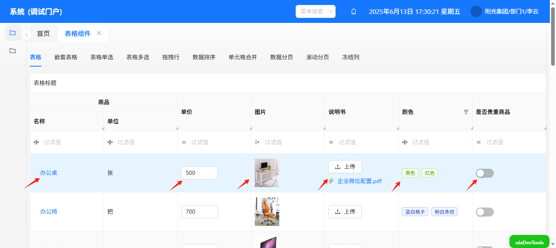The image size is (556, 248).
Task: Click the 粉白条纹 color tag
Action: [x=444, y=212]
